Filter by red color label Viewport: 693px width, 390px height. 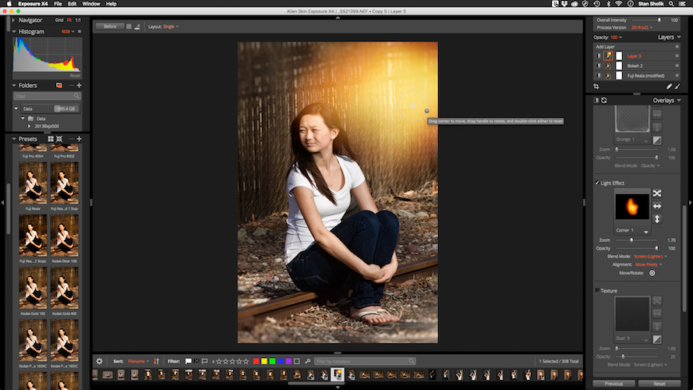pyautogui.click(x=256, y=361)
